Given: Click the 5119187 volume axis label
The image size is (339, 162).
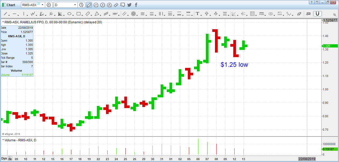Looking at the screenshot, I should 330,149.
